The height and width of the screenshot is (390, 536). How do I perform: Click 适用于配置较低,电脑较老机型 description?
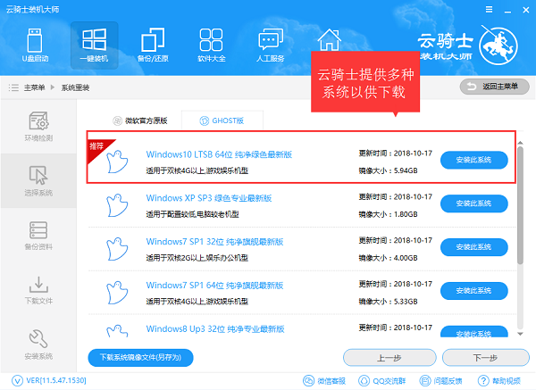(x=192, y=214)
